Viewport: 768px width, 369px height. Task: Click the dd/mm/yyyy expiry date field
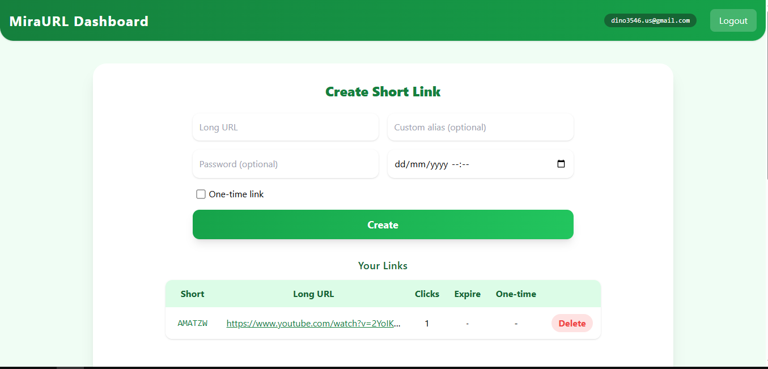click(x=481, y=164)
